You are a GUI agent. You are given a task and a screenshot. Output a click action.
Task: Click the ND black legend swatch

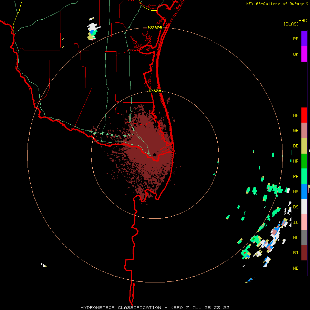coord(304,268)
